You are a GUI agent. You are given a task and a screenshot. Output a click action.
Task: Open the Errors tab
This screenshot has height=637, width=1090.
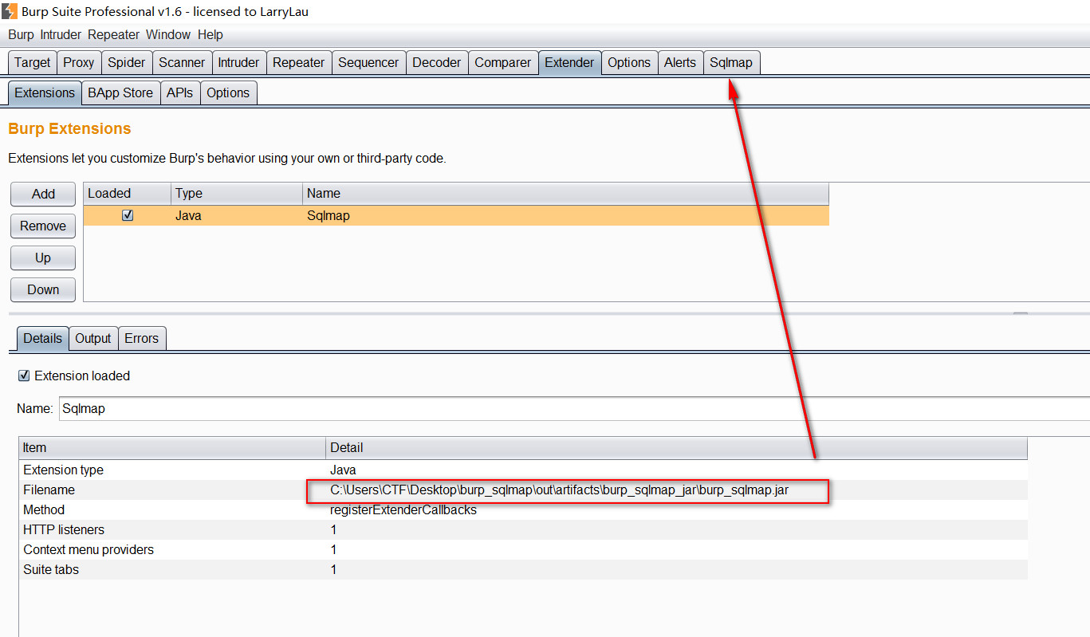click(x=142, y=338)
